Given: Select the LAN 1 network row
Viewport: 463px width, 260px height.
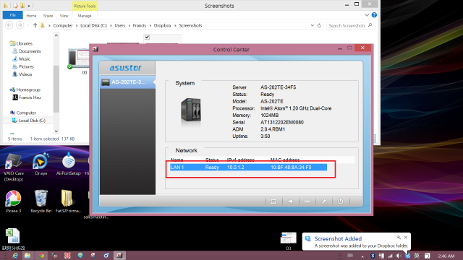Looking at the screenshot, I should click(x=248, y=167).
